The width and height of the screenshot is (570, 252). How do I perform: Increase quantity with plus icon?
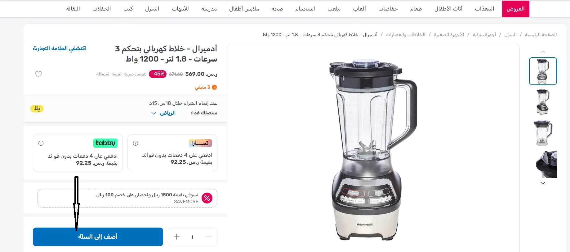click(x=176, y=237)
